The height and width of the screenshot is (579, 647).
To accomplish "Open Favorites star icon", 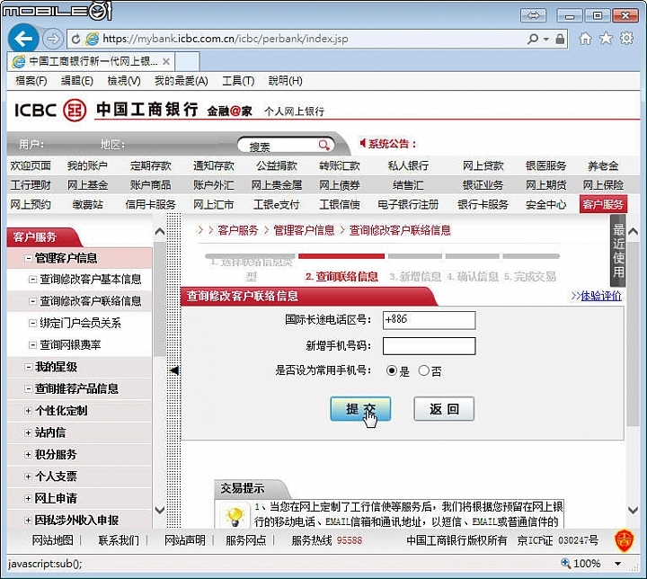I will pyautogui.click(x=606, y=39).
